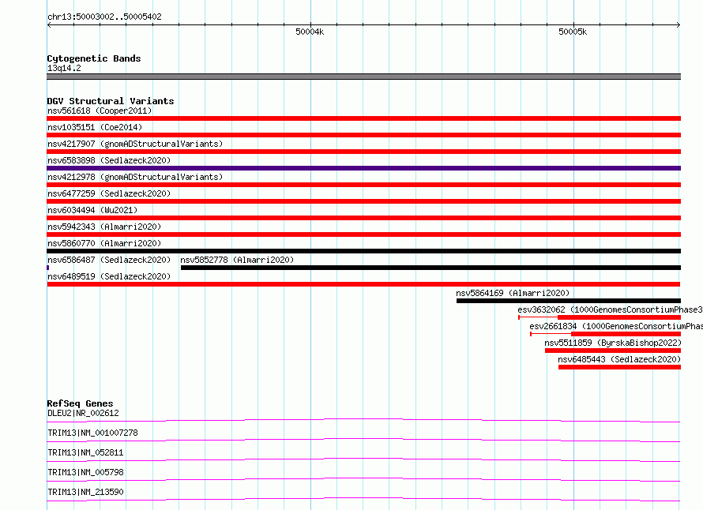The image size is (703, 510).
Task: Click the red bar under nsv6034494
Action: coord(363,218)
